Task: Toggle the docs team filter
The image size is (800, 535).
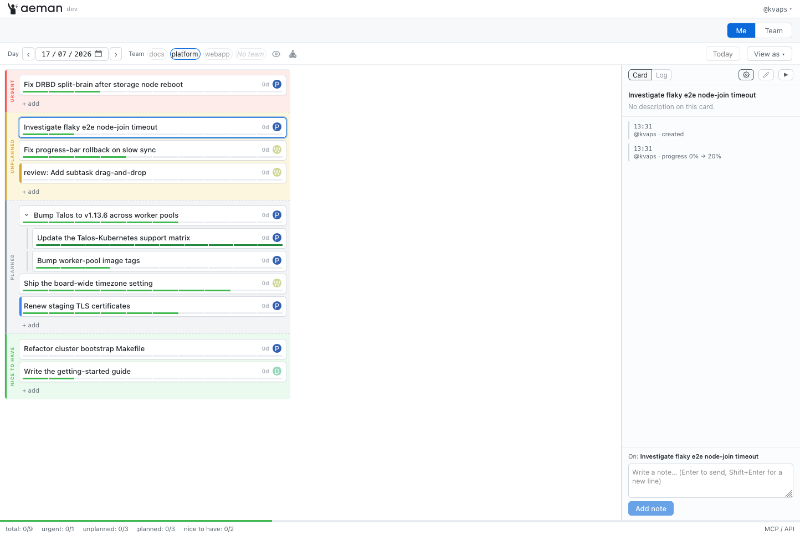Action: coord(157,54)
